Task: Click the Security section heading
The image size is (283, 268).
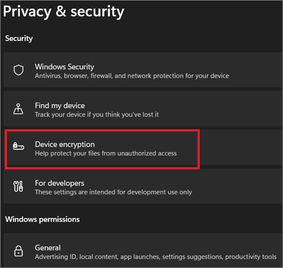Action: [x=19, y=39]
